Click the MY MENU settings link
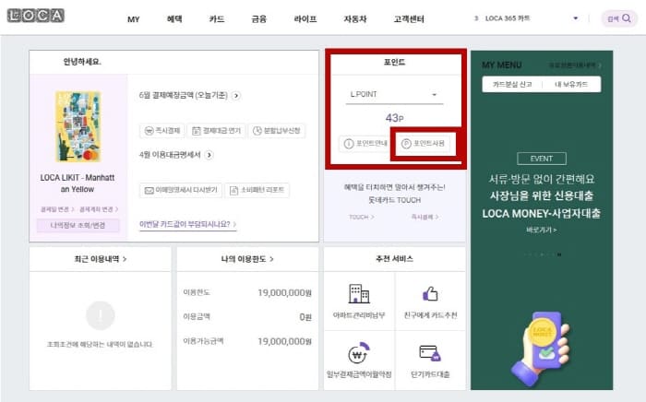The width and height of the screenshot is (646, 402). click(x=575, y=65)
